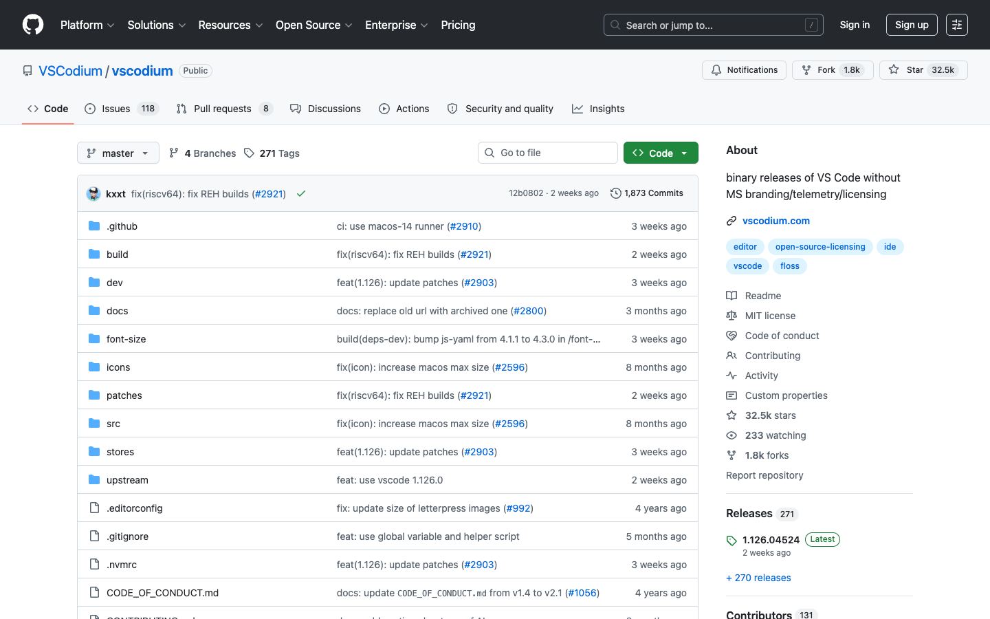
Task: Click the Search or jump to field
Action: coord(714,25)
